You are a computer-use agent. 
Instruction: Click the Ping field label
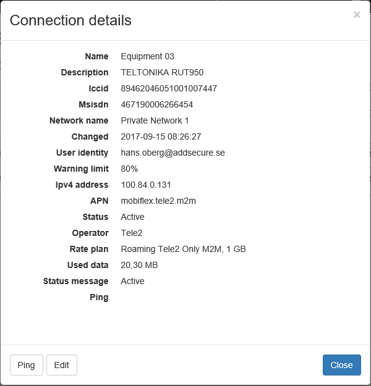[x=99, y=297]
